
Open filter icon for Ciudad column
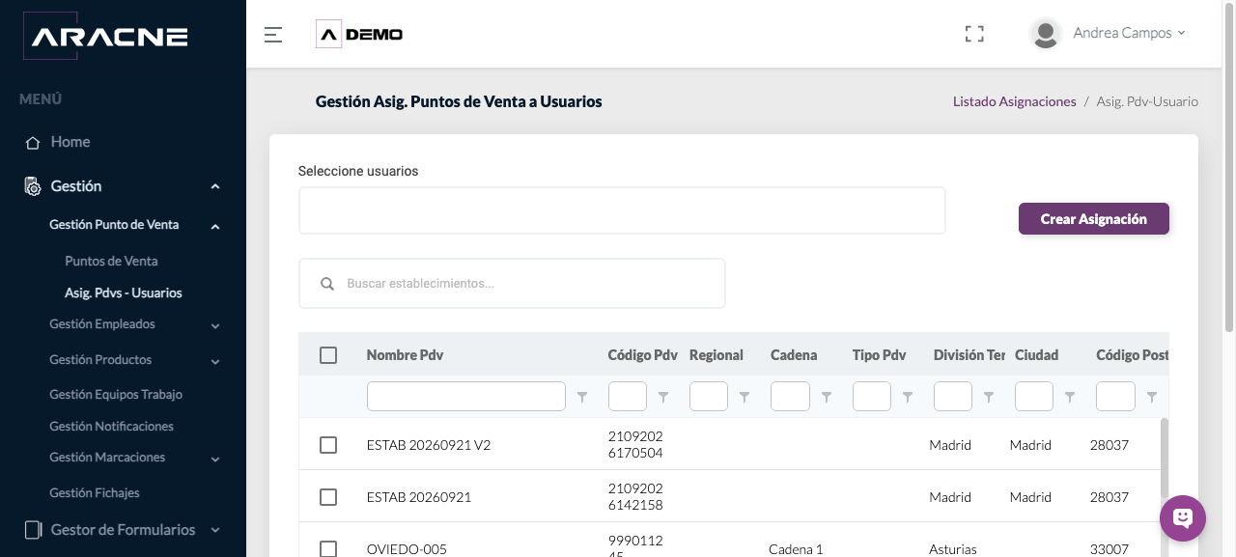pyautogui.click(x=1070, y=397)
